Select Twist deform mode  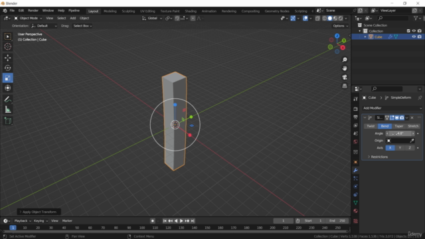(x=371, y=126)
